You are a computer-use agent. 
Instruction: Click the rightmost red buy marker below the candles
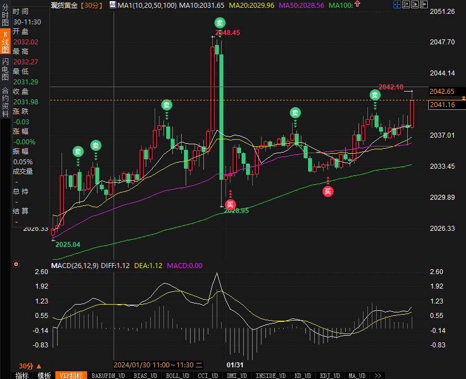click(328, 191)
